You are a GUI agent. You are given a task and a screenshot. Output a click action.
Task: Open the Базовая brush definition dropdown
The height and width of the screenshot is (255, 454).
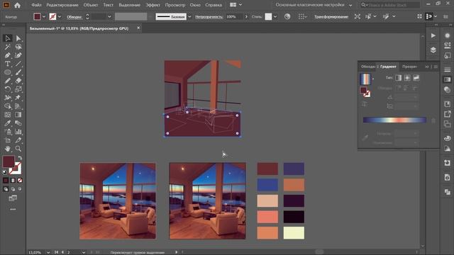click(189, 17)
